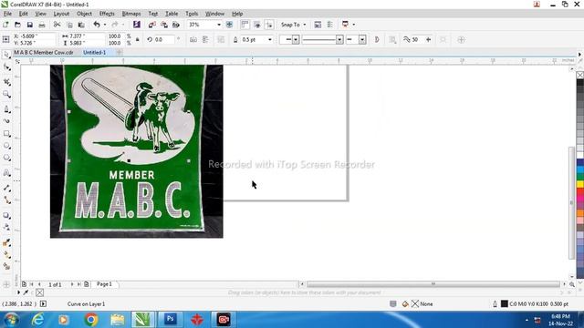The image size is (584, 328).
Task: Toggle Close Curve button in property bar
Action: [x=377, y=39]
